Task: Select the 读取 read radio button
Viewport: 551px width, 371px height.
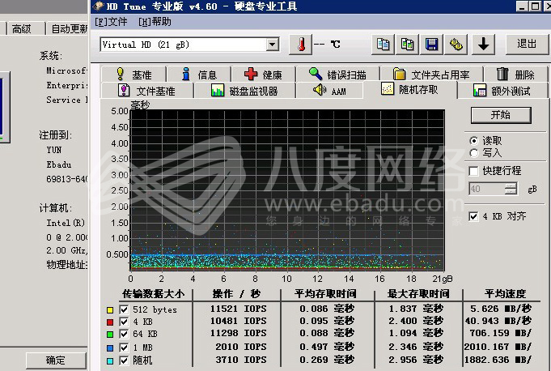Action: pos(473,141)
